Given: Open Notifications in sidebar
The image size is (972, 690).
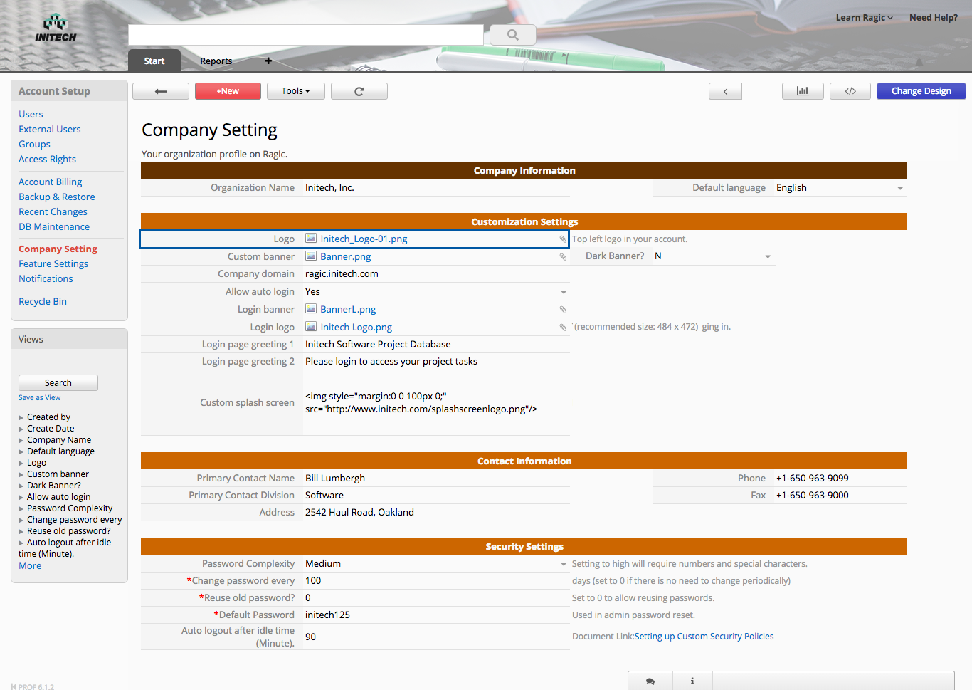Looking at the screenshot, I should [x=46, y=278].
